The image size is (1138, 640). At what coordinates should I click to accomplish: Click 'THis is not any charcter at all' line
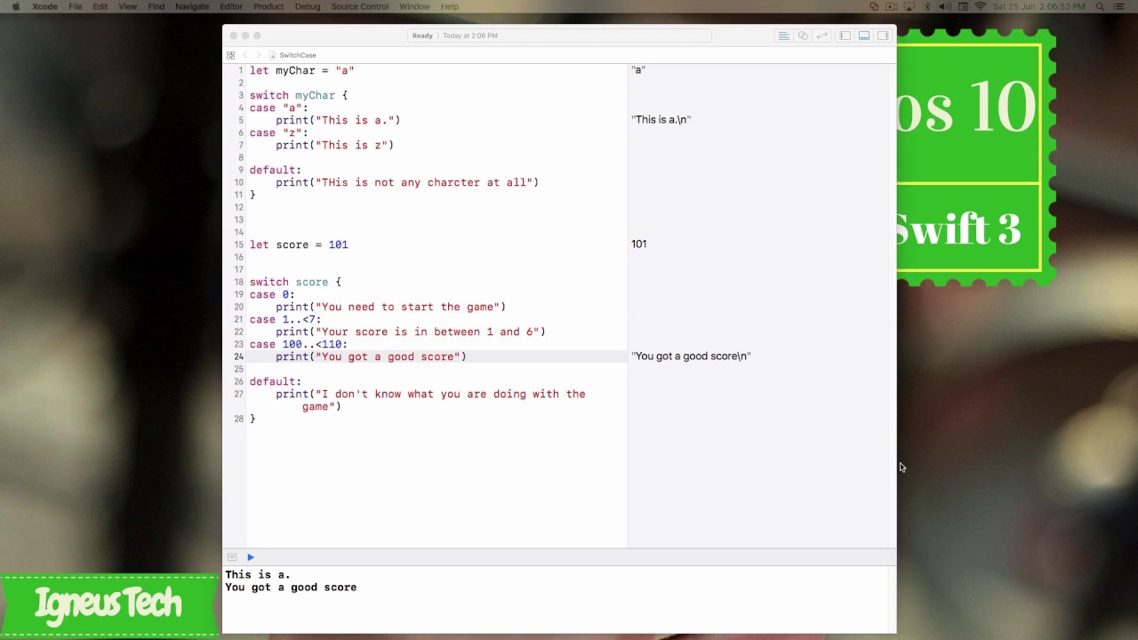click(x=407, y=182)
